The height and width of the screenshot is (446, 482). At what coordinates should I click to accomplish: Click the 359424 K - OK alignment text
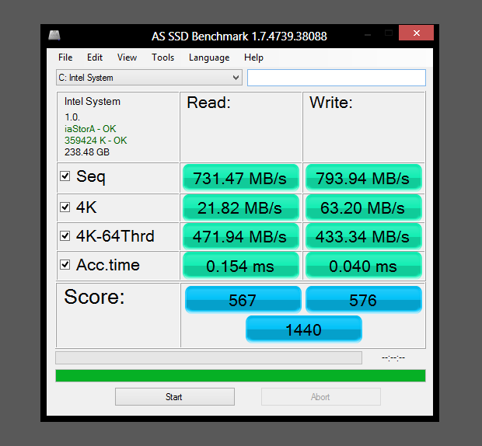tap(96, 141)
